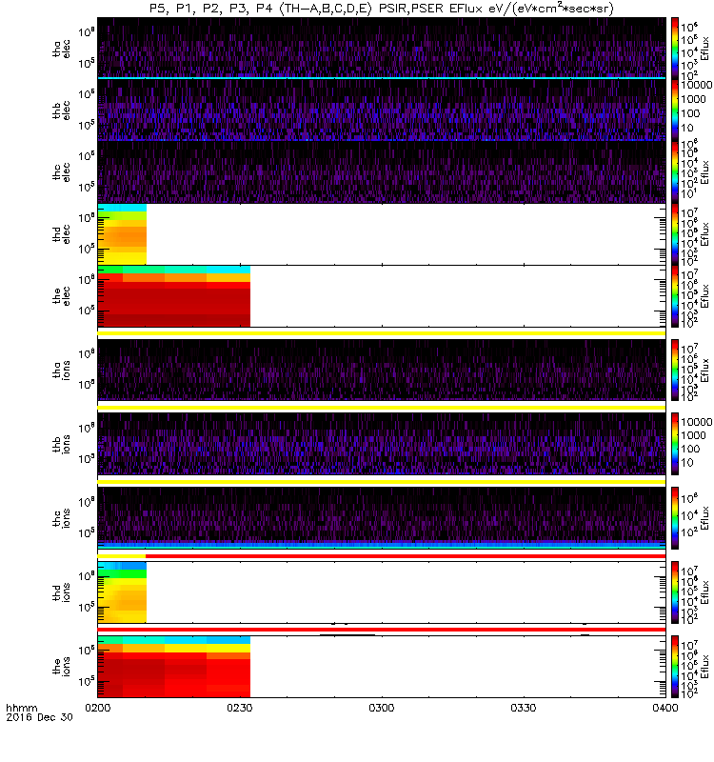Click the thc elec spectrogram panel
The width and height of the screenshot is (714, 762).
[382, 172]
